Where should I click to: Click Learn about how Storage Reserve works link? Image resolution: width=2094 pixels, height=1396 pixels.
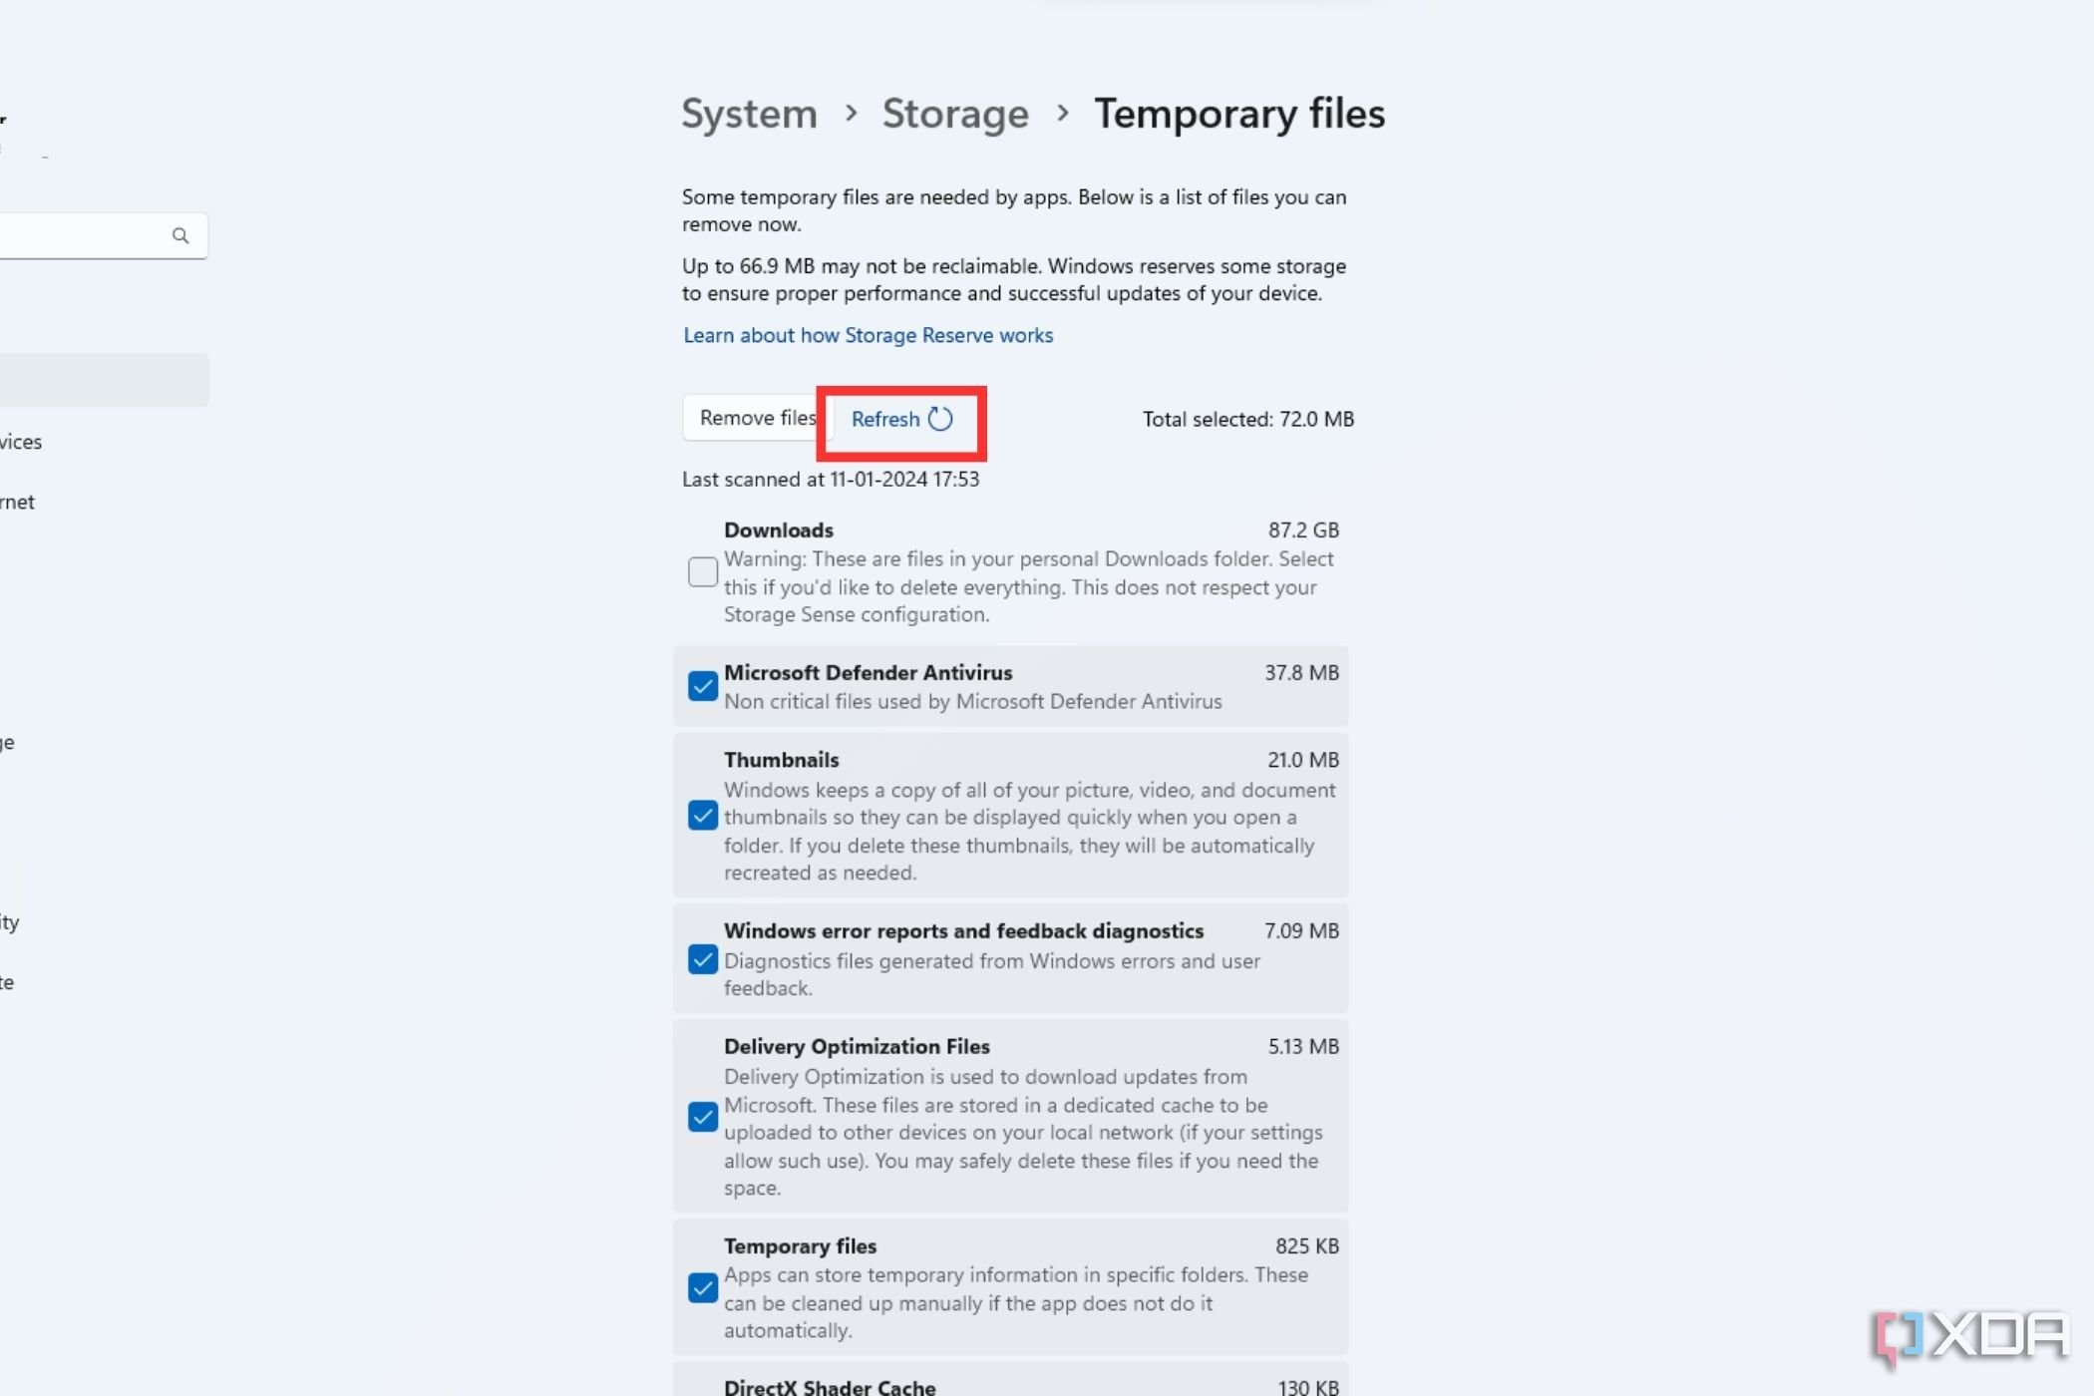[x=867, y=333]
